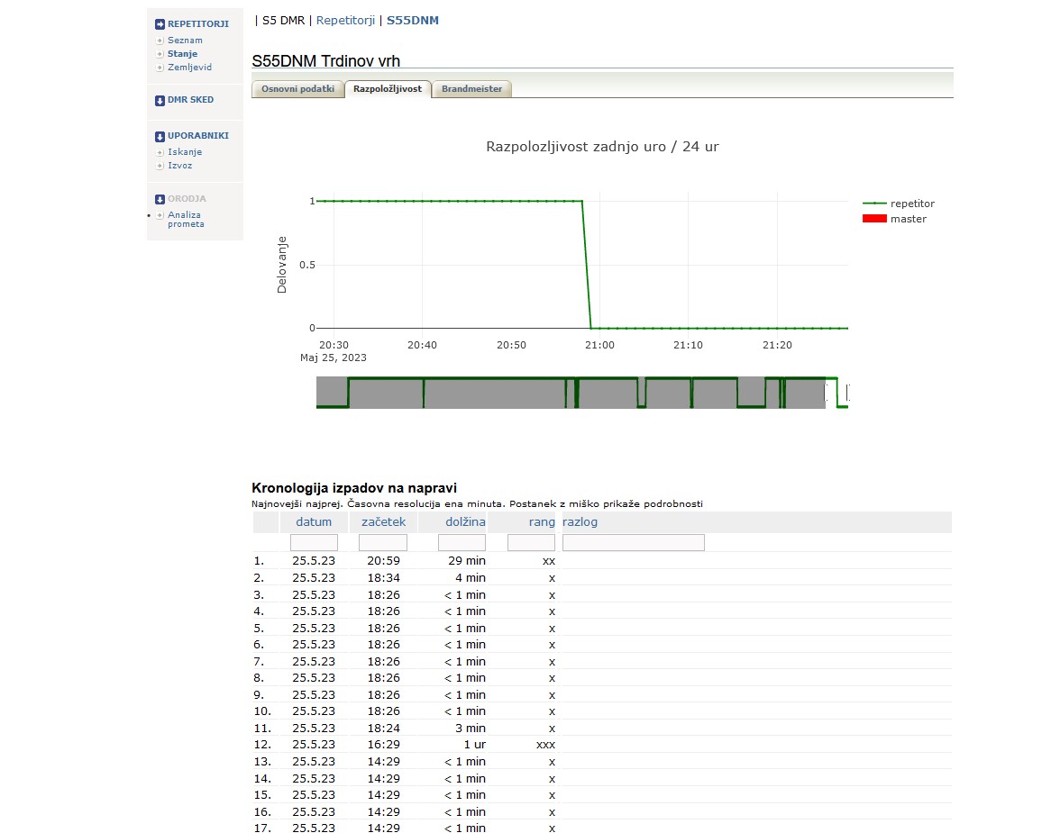Viewport: 1042px width, 833px height.
Task: Toggle the repetitor series in chart legend
Action: (911, 204)
